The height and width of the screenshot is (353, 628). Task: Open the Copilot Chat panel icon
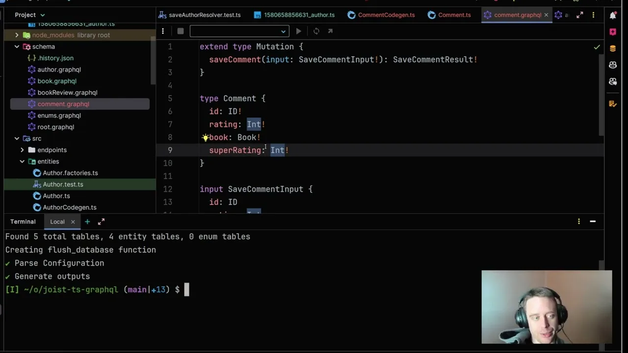click(x=613, y=81)
